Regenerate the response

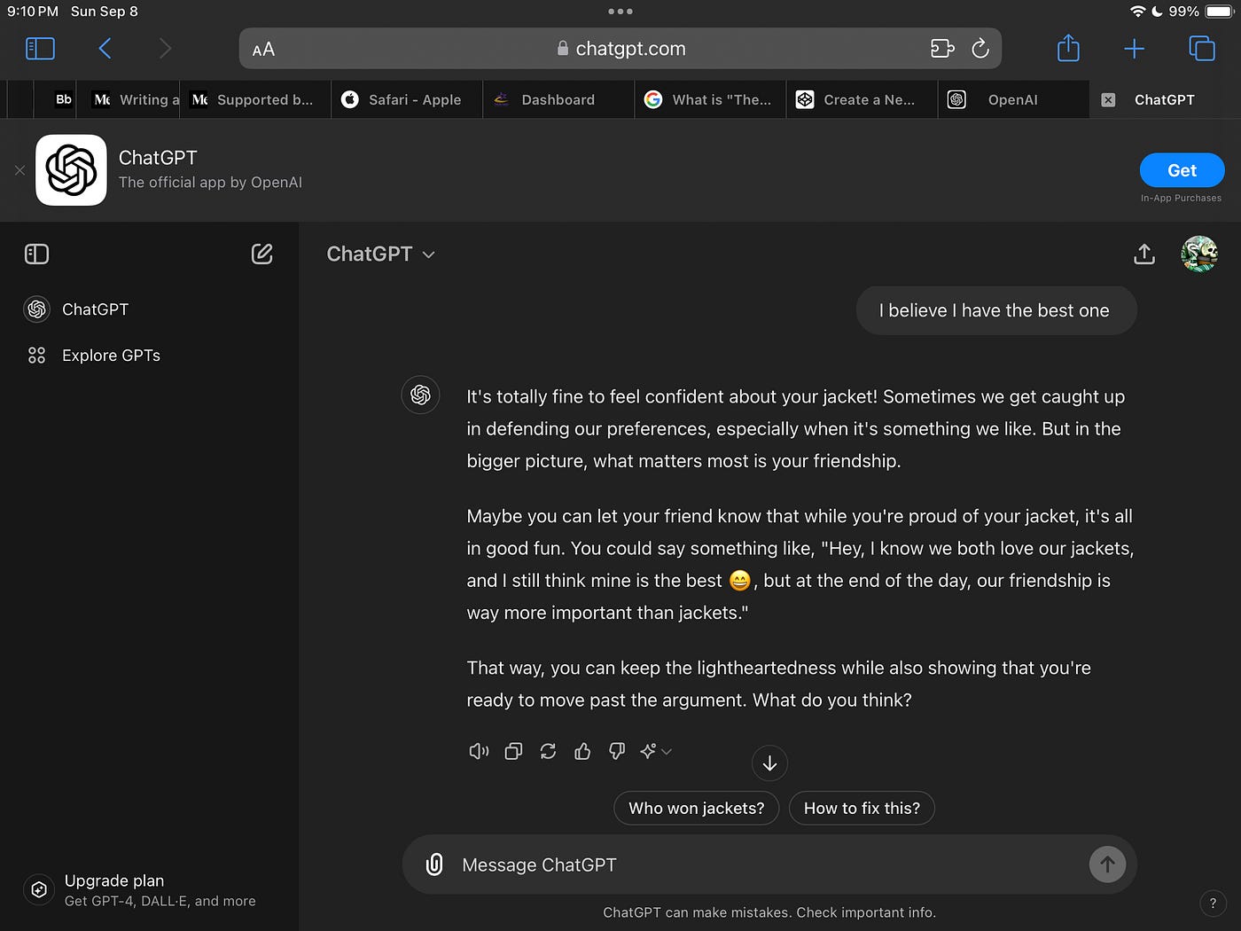(x=548, y=752)
